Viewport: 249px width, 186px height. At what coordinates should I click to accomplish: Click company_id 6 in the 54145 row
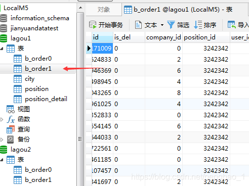pos(163,126)
